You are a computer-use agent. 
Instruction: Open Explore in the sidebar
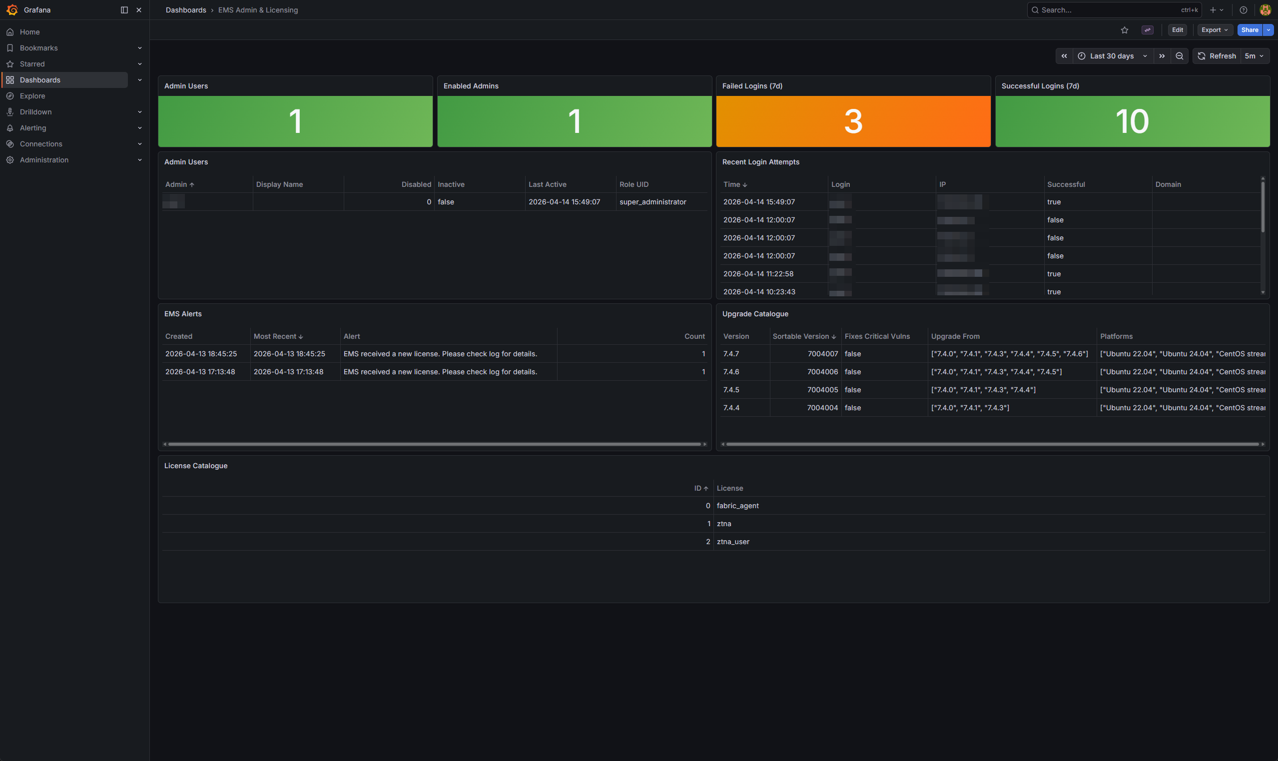(x=32, y=96)
